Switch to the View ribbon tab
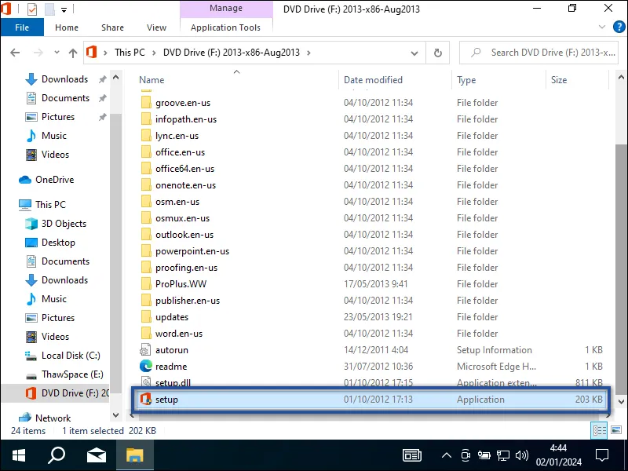 click(156, 27)
